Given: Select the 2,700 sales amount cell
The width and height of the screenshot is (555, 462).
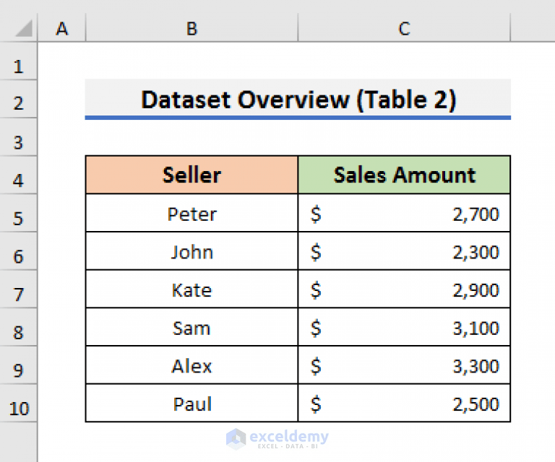Looking at the screenshot, I should click(404, 213).
